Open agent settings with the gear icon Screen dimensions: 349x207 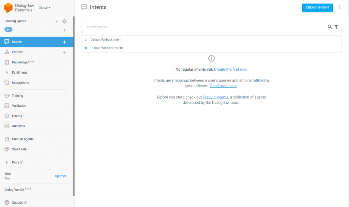click(64, 21)
